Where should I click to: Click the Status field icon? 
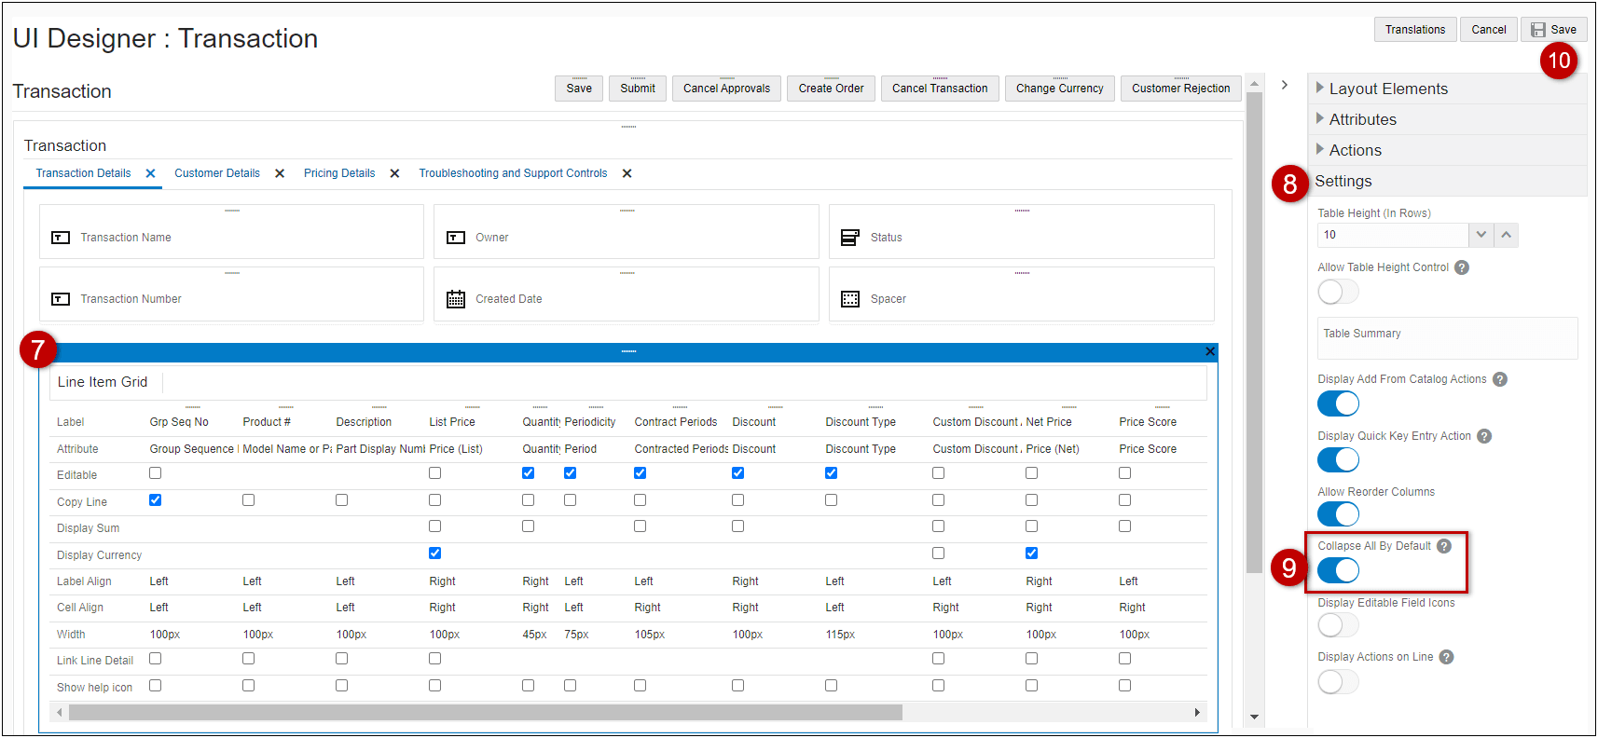(x=850, y=238)
